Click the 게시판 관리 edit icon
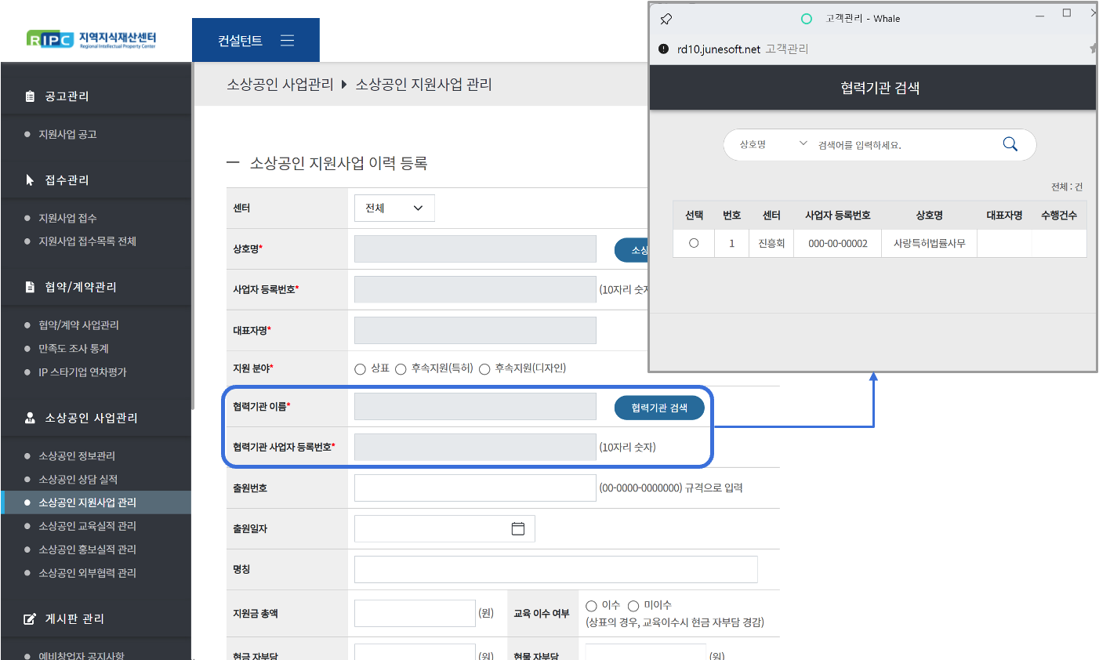The image size is (1099, 660). (x=30, y=619)
